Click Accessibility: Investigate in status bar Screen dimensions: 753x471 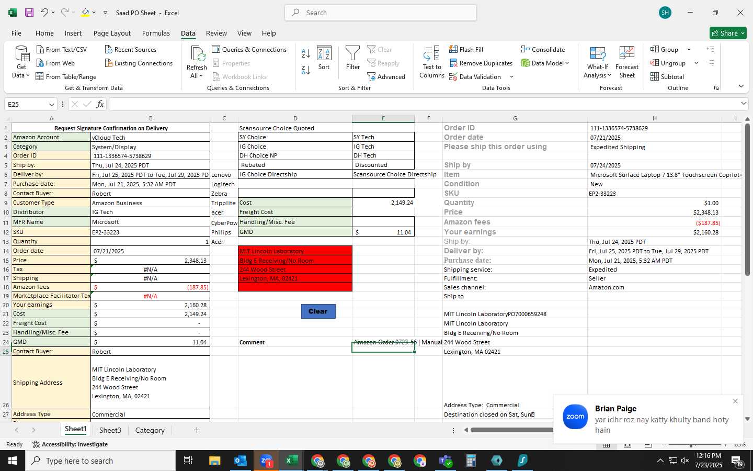[x=70, y=444]
